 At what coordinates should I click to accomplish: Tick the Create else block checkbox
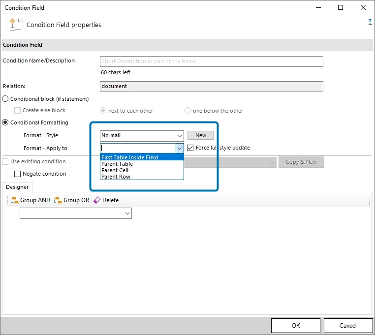[x=17, y=110]
